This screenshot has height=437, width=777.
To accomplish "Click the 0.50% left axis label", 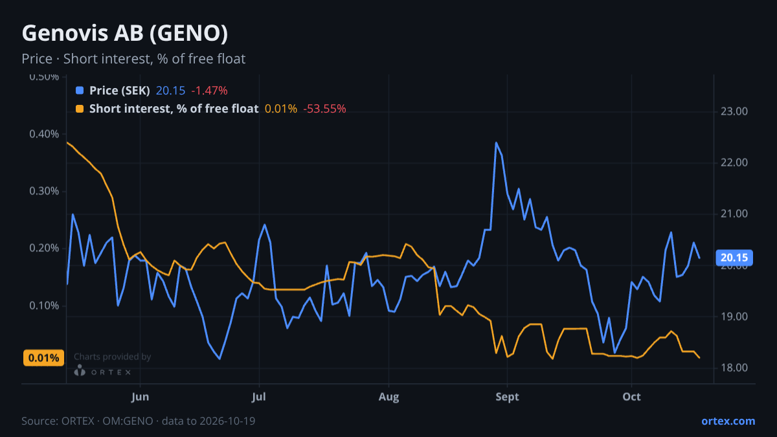I will pos(44,77).
